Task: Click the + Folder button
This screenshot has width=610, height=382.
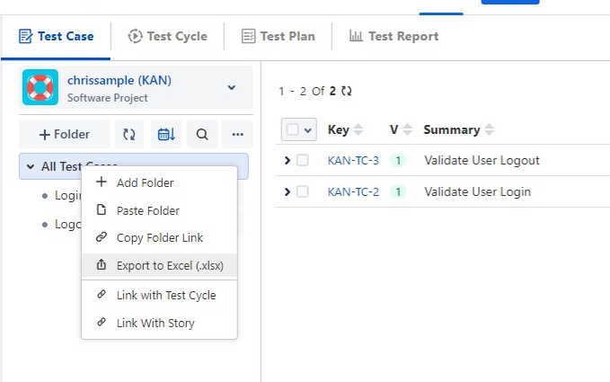Action: (x=65, y=135)
